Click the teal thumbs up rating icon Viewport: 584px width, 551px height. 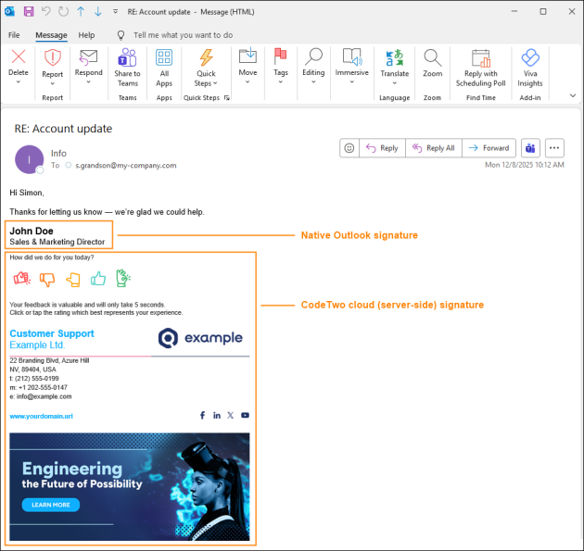(98, 279)
